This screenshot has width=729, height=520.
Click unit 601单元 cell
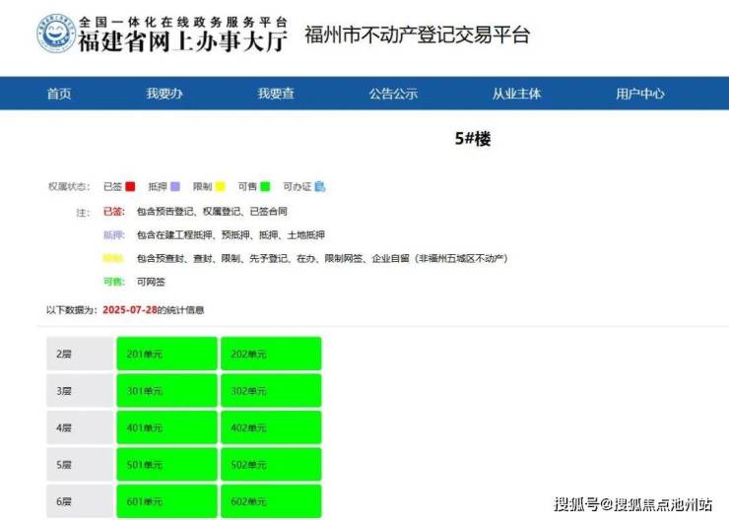tap(166, 501)
